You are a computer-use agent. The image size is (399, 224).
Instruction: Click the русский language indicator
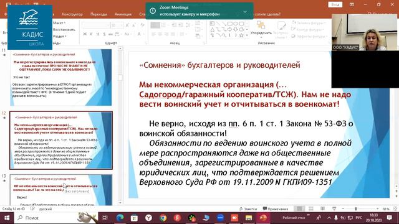tap(46, 209)
